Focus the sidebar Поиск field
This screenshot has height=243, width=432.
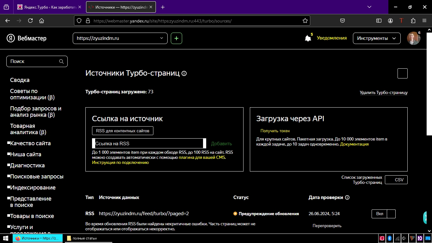click(x=37, y=61)
